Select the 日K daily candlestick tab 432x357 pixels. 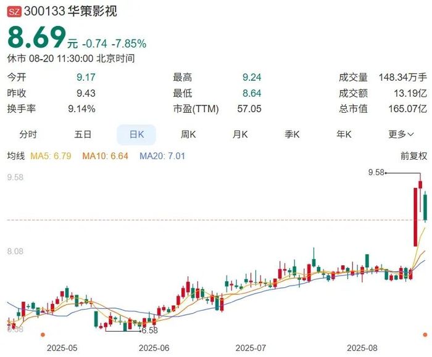pos(136,134)
